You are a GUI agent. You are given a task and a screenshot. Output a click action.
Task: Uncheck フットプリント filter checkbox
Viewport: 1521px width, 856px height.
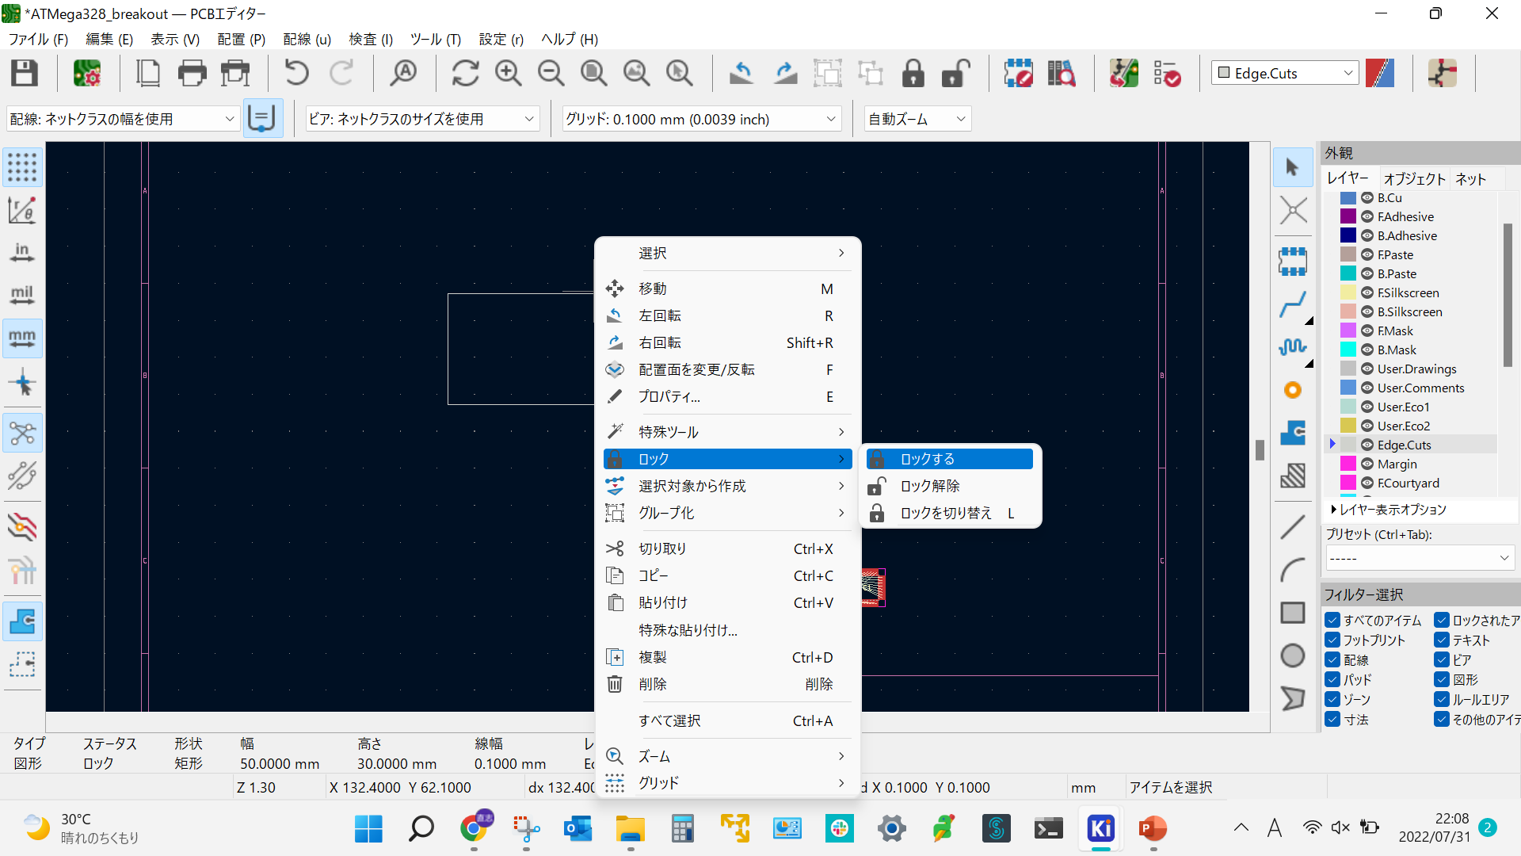[1332, 640]
